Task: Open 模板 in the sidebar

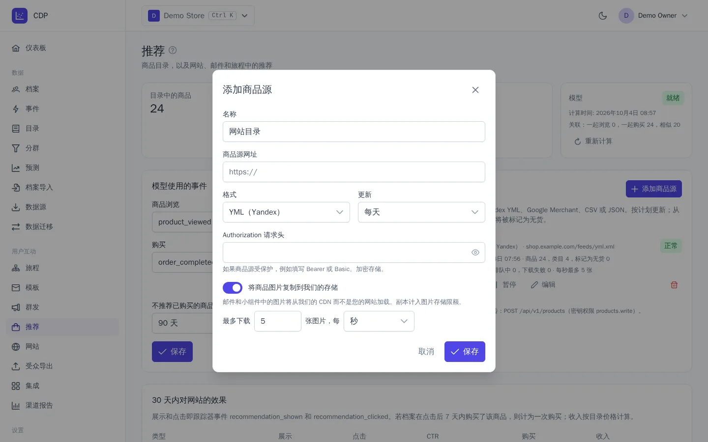Action: click(63, 288)
